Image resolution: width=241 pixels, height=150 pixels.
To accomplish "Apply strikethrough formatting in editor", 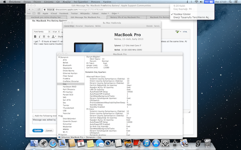I will (49, 37).
